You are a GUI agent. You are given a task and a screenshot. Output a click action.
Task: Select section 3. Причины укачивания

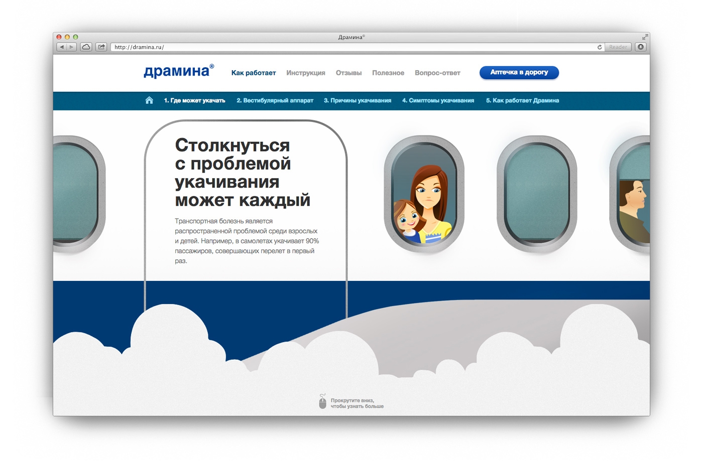[x=358, y=100]
